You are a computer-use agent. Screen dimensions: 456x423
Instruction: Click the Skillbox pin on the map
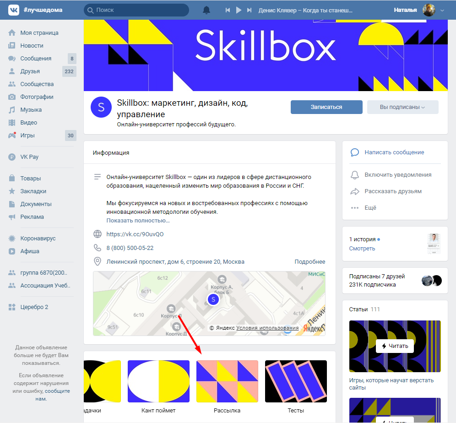213,299
